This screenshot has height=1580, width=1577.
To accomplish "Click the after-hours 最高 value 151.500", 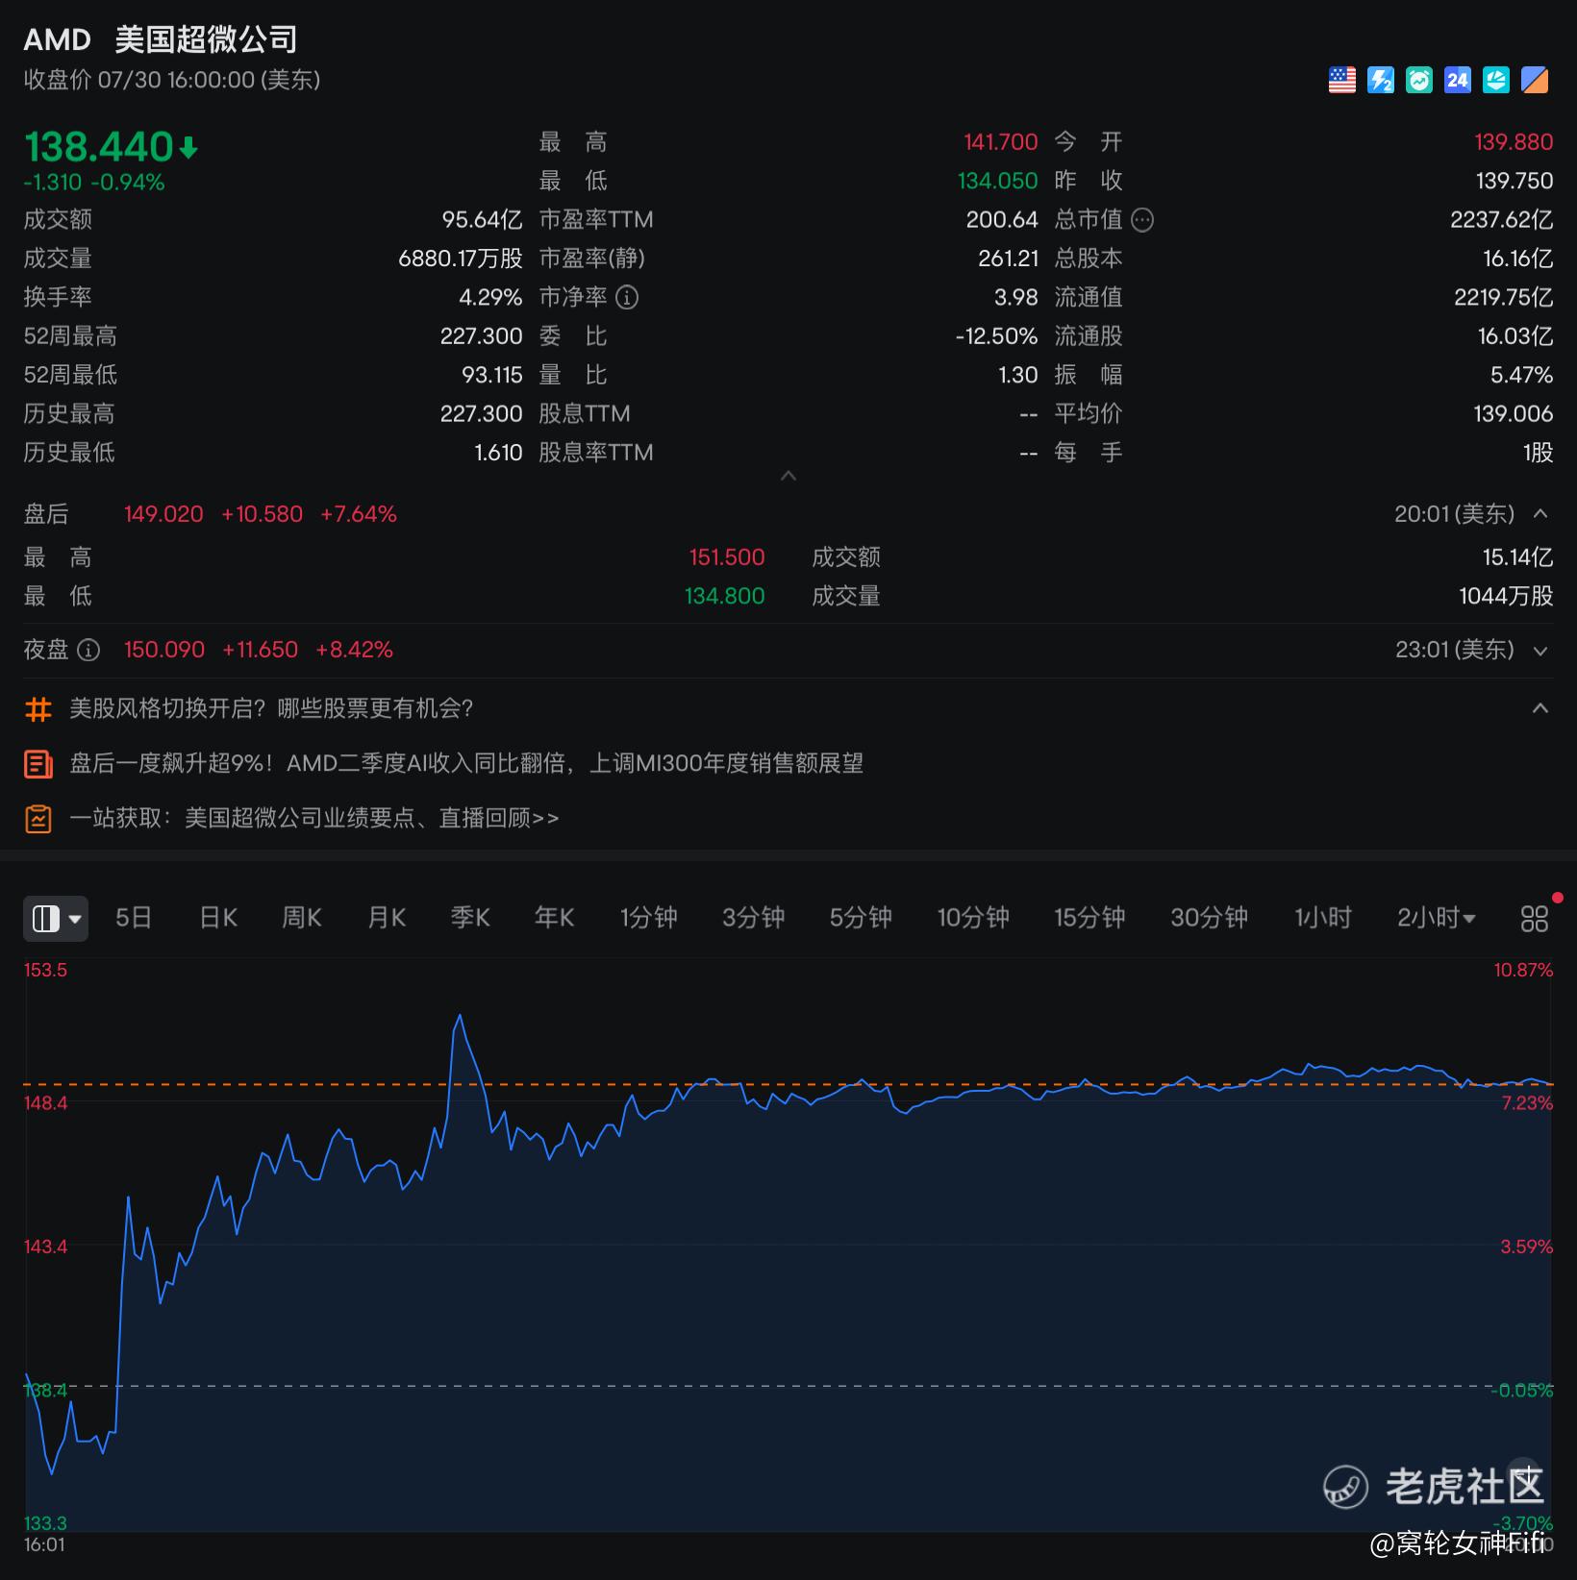I will 727,557.
